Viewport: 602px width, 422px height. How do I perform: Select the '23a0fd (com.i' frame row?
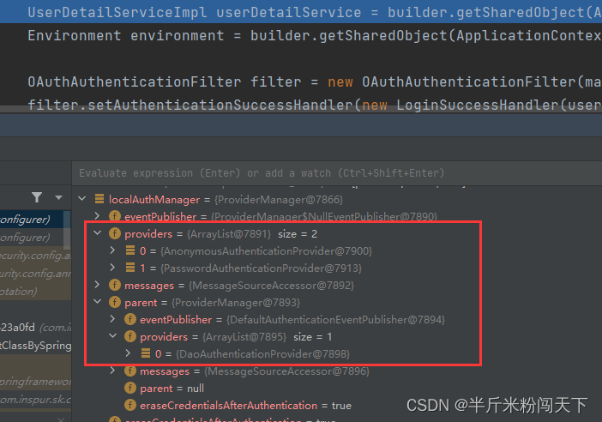pyautogui.click(x=35, y=328)
